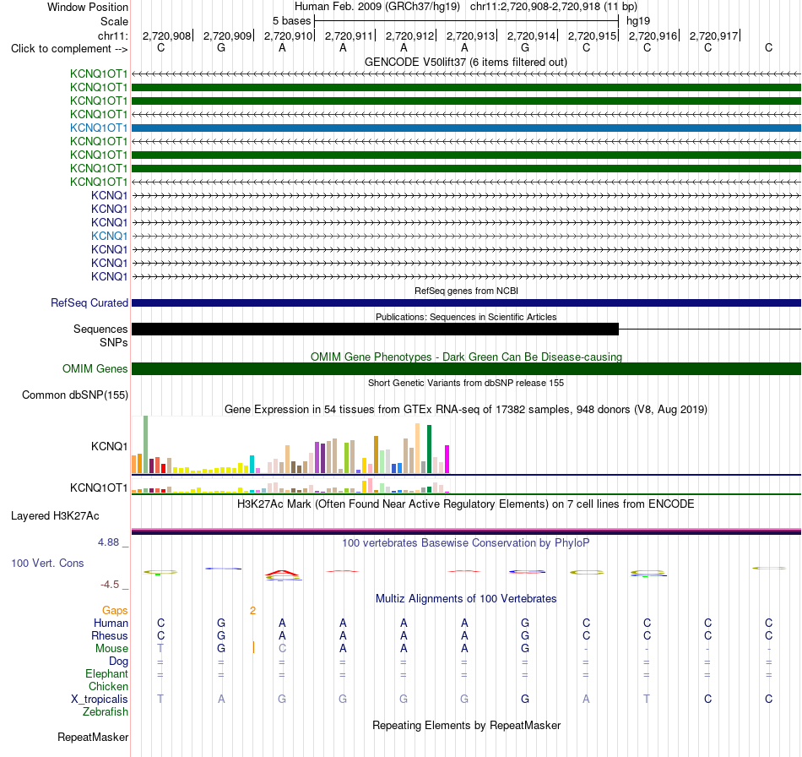Click the -4.5 PhyloP lower scale value

tap(110, 585)
